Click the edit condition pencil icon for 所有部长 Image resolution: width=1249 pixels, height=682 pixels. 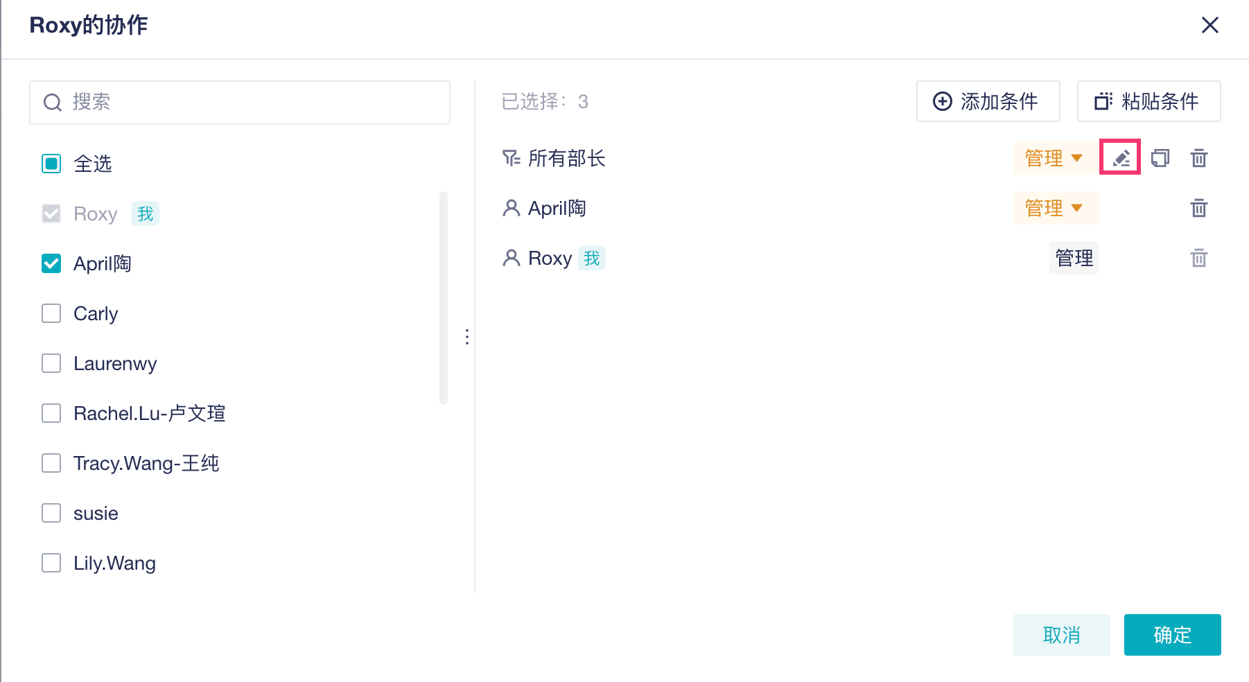click(1120, 158)
